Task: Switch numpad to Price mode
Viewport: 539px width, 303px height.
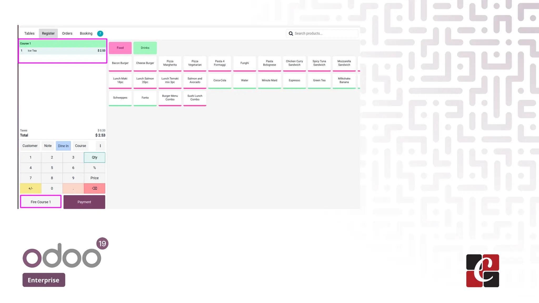Action: point(94,178)
